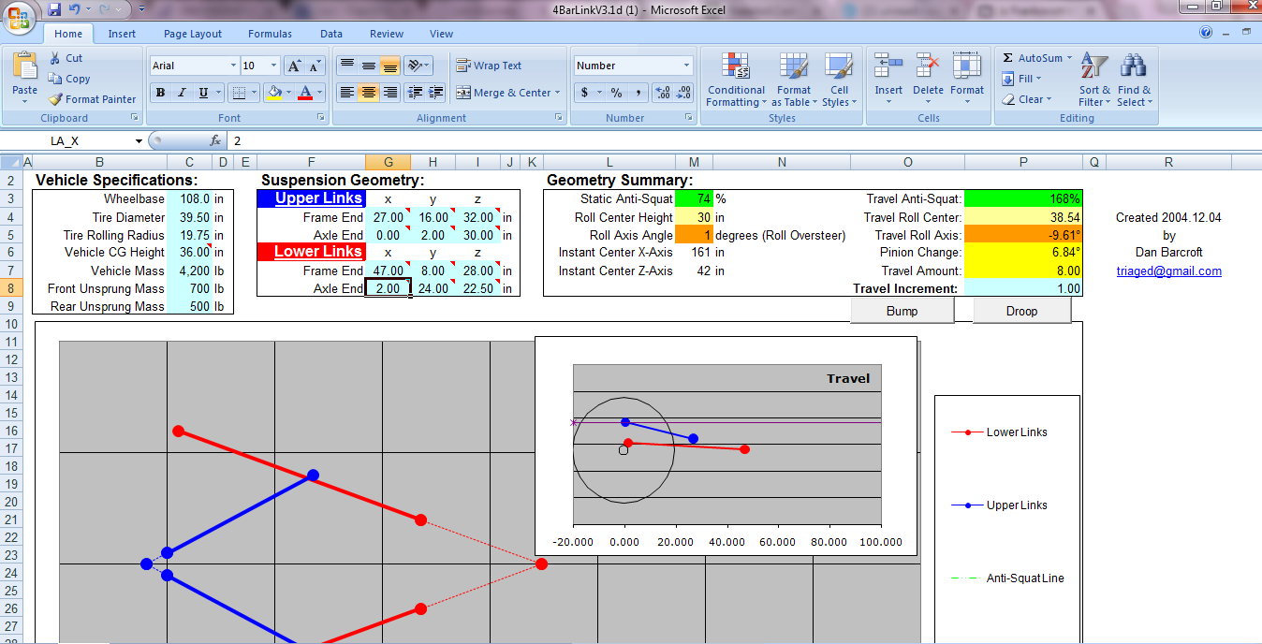Click the Grow Font icon
This screenshot has width=1262, height=644.
click(x=294, y=66)
